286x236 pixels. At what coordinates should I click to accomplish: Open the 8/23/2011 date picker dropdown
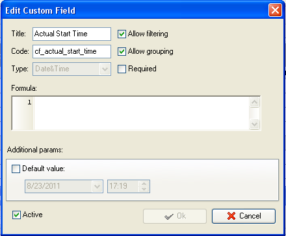pyautogui.click(x=97, y=186)
